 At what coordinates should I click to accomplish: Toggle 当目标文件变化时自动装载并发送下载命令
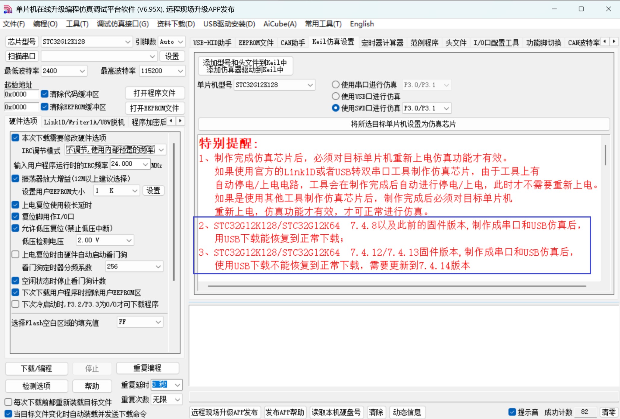tap(8, 414)
